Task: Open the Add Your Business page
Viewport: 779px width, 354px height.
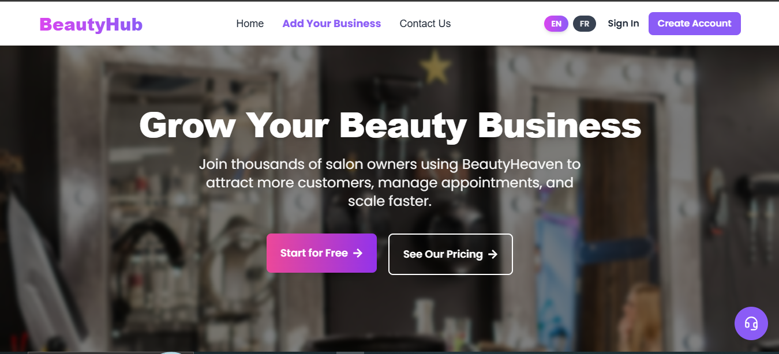Action: (332, 24)
